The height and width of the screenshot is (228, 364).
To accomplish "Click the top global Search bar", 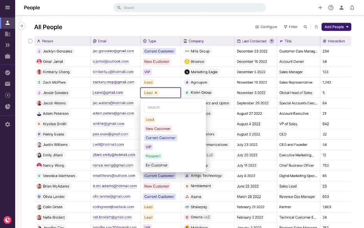I will [189, 8].
